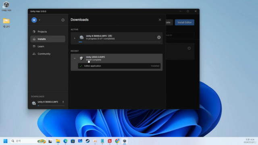Click the Install Editor button
Image resolution: width=258 pixels, height=145 pixels.
(185, 23)
